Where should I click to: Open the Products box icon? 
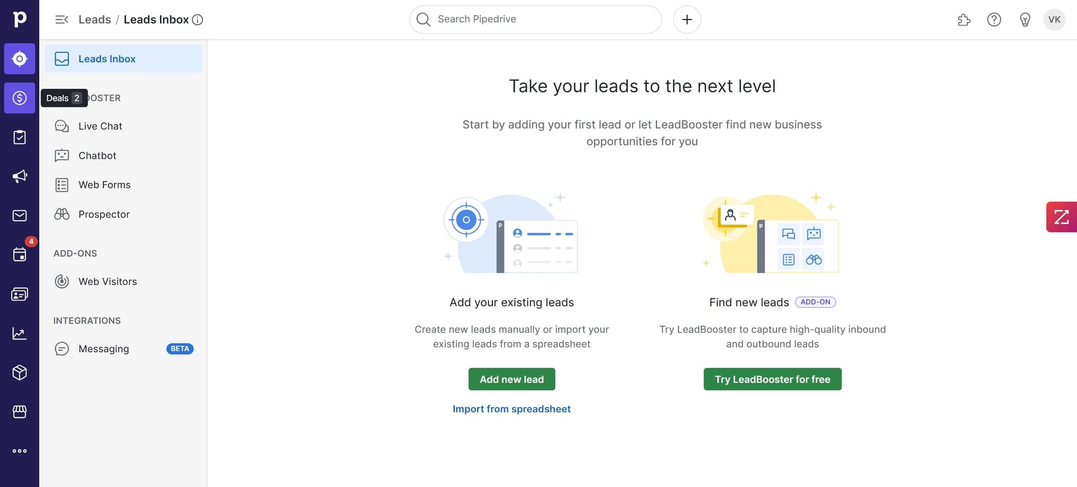point(19,372)
